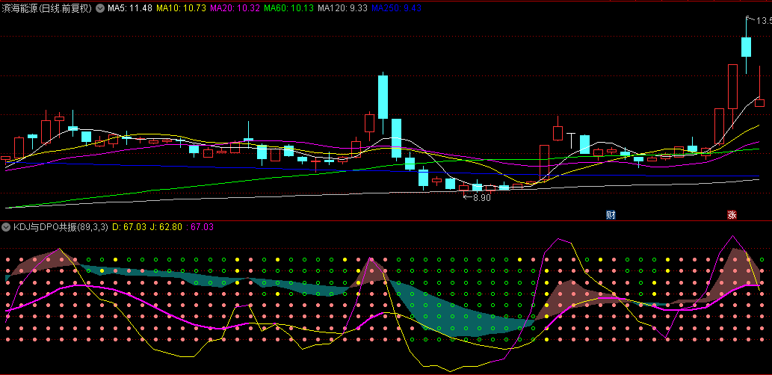Select the MA20: 10.32 label
Viewport: 772px width, 375px height.
235,8
